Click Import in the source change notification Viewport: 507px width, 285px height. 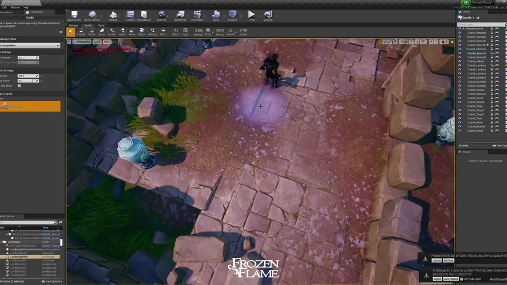[x=437, y=279]
